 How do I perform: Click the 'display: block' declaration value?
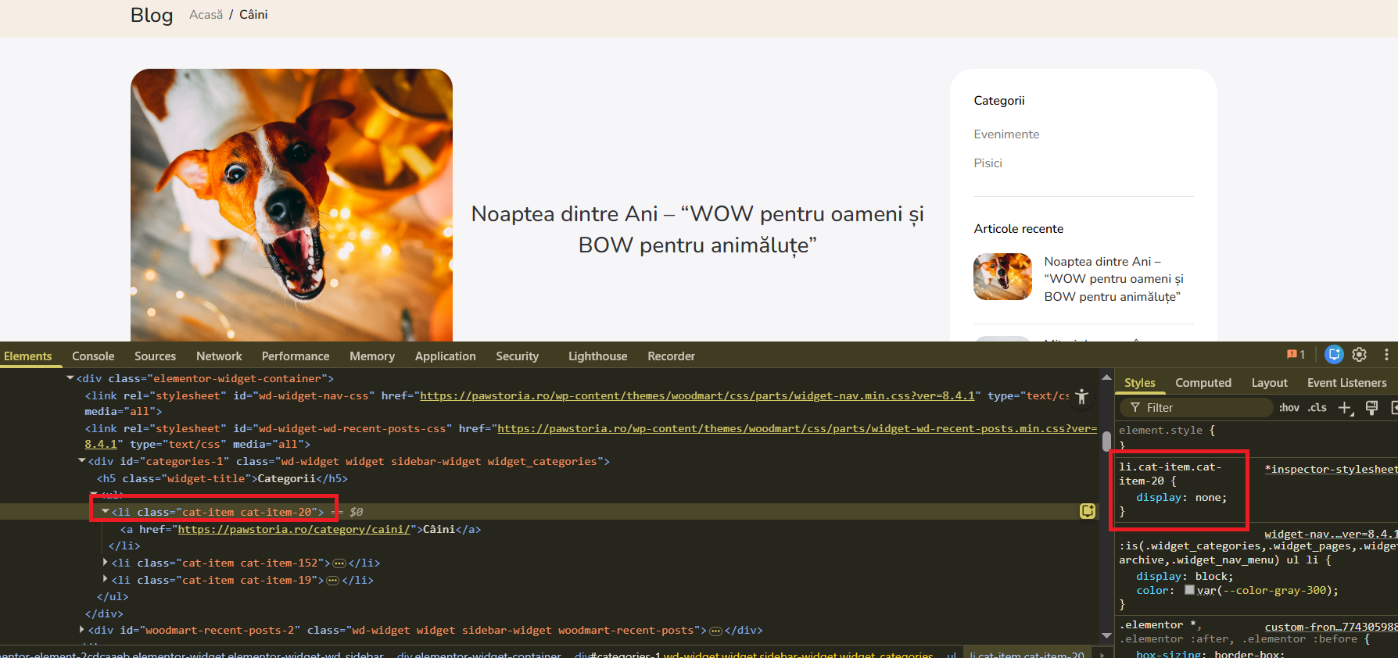pyautogui.click(x=1210, y=577)
